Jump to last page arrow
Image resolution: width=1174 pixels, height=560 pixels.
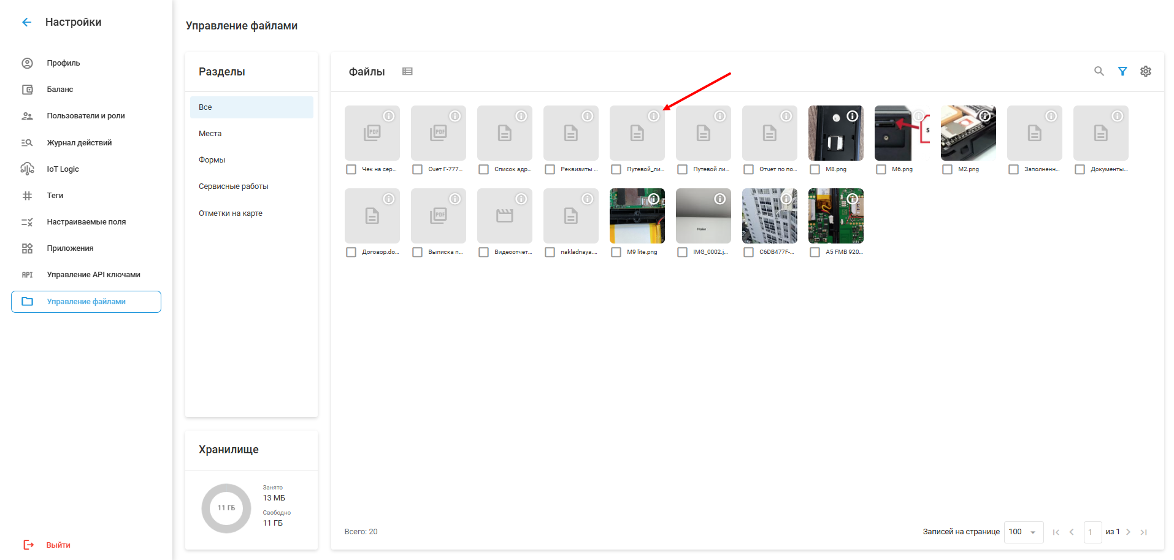click(1143, 532)
